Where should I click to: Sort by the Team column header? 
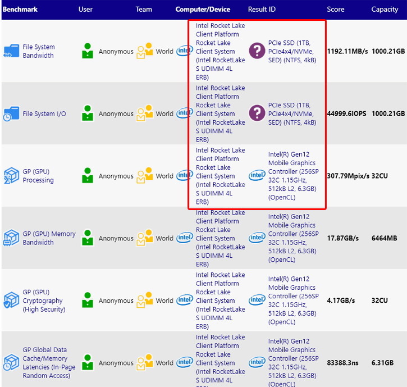(x=144, y=10)
